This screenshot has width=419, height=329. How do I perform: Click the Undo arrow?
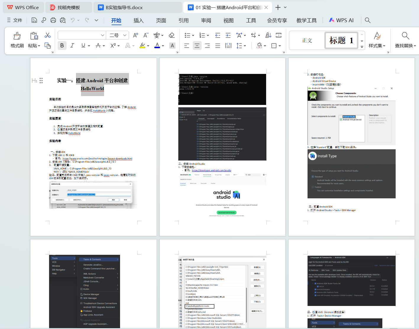73,20
